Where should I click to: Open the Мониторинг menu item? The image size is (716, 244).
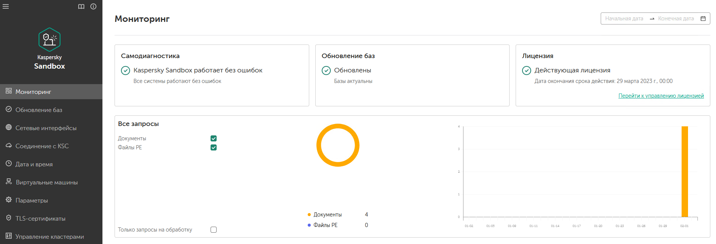click(x=33, y=92)
